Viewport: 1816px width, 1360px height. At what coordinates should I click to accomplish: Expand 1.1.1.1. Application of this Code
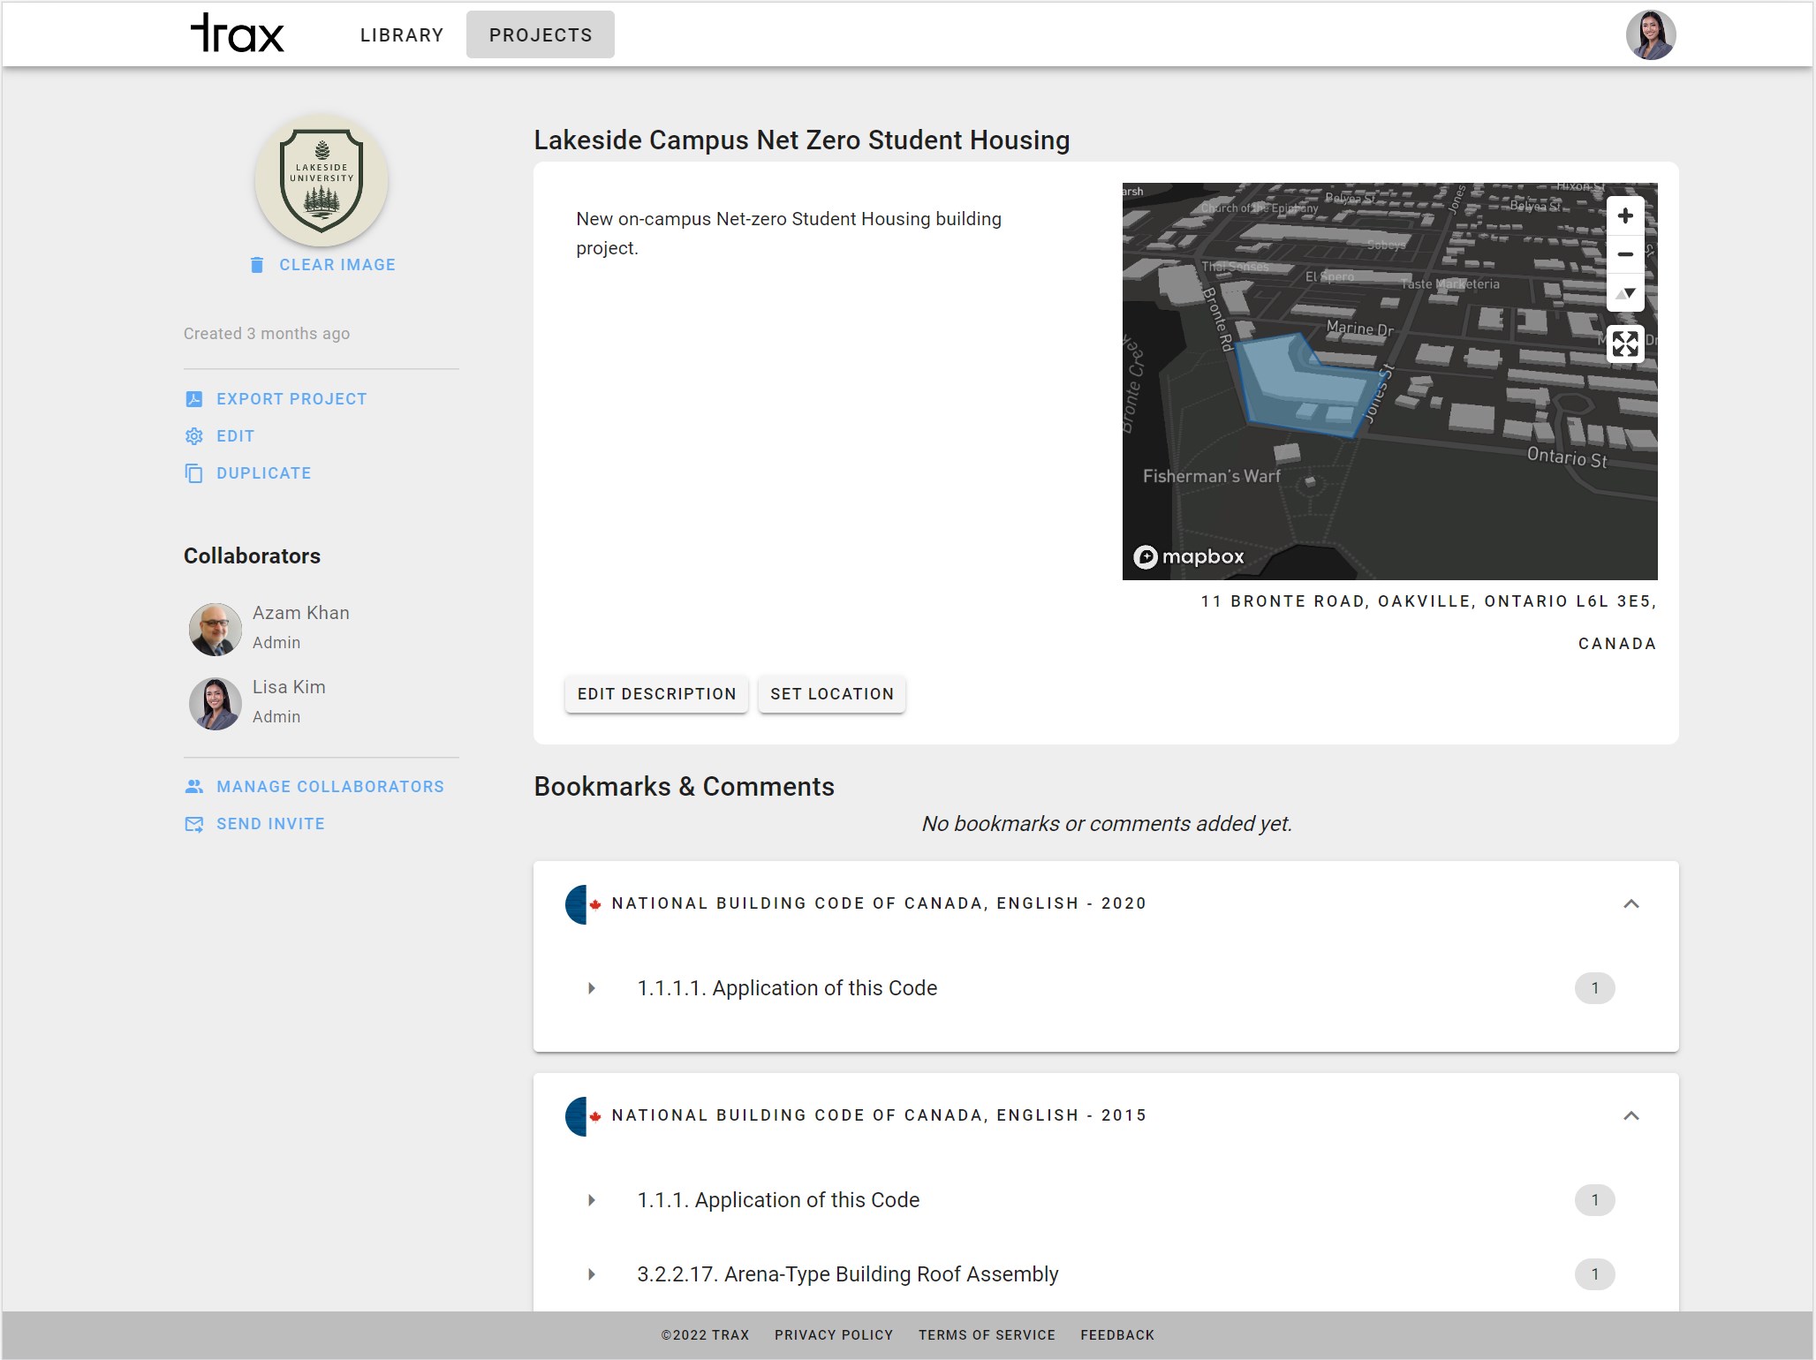(592, 988)
